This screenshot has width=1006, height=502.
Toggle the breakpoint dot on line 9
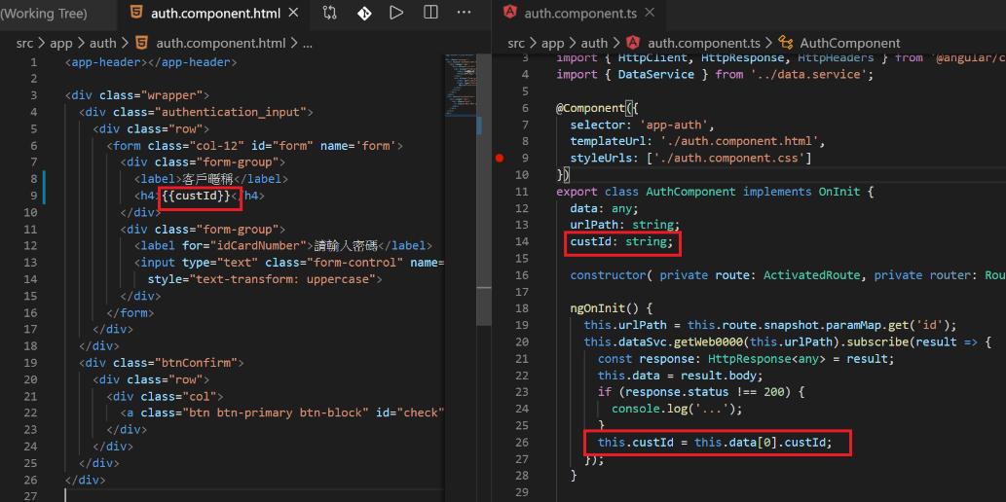tap(500, 158)
